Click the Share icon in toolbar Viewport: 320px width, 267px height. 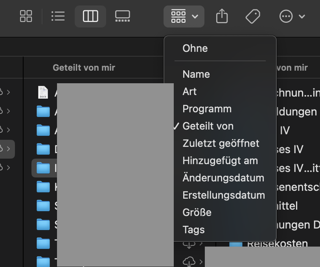222,16
